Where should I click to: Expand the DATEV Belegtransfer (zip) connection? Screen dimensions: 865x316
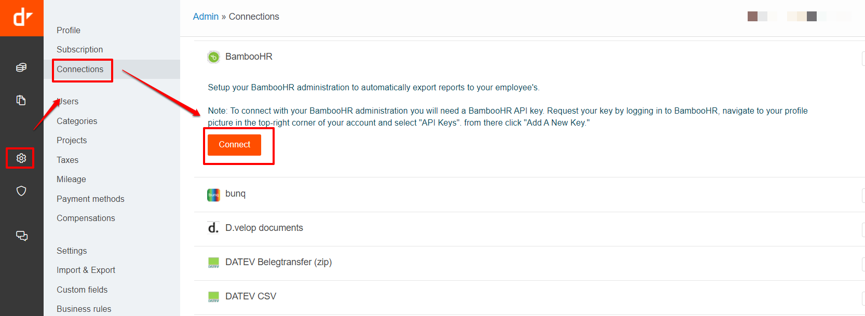pos(278,262)
